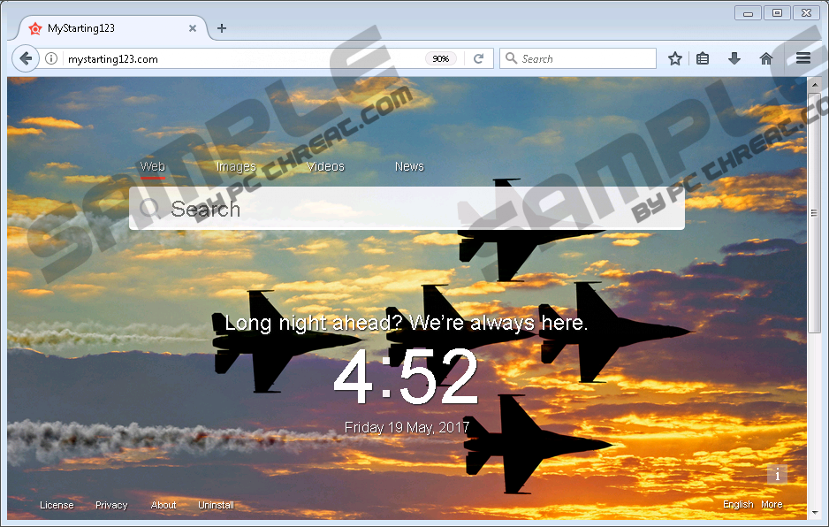
Task: Click the browser back arrow button
Action: coord(26,59)
